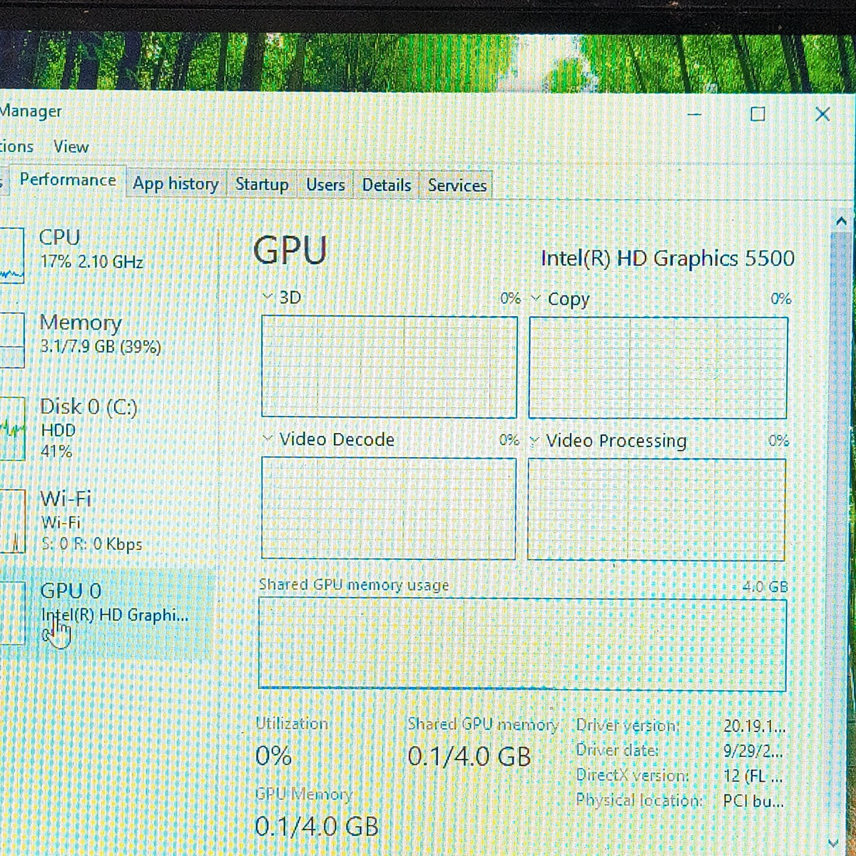Click the 3.1/7.9 GB (39%) memory reading
The height and width of the screenshot is (856, 856).
click(101, 347)
